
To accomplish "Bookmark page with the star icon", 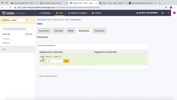I will [166, 7].
